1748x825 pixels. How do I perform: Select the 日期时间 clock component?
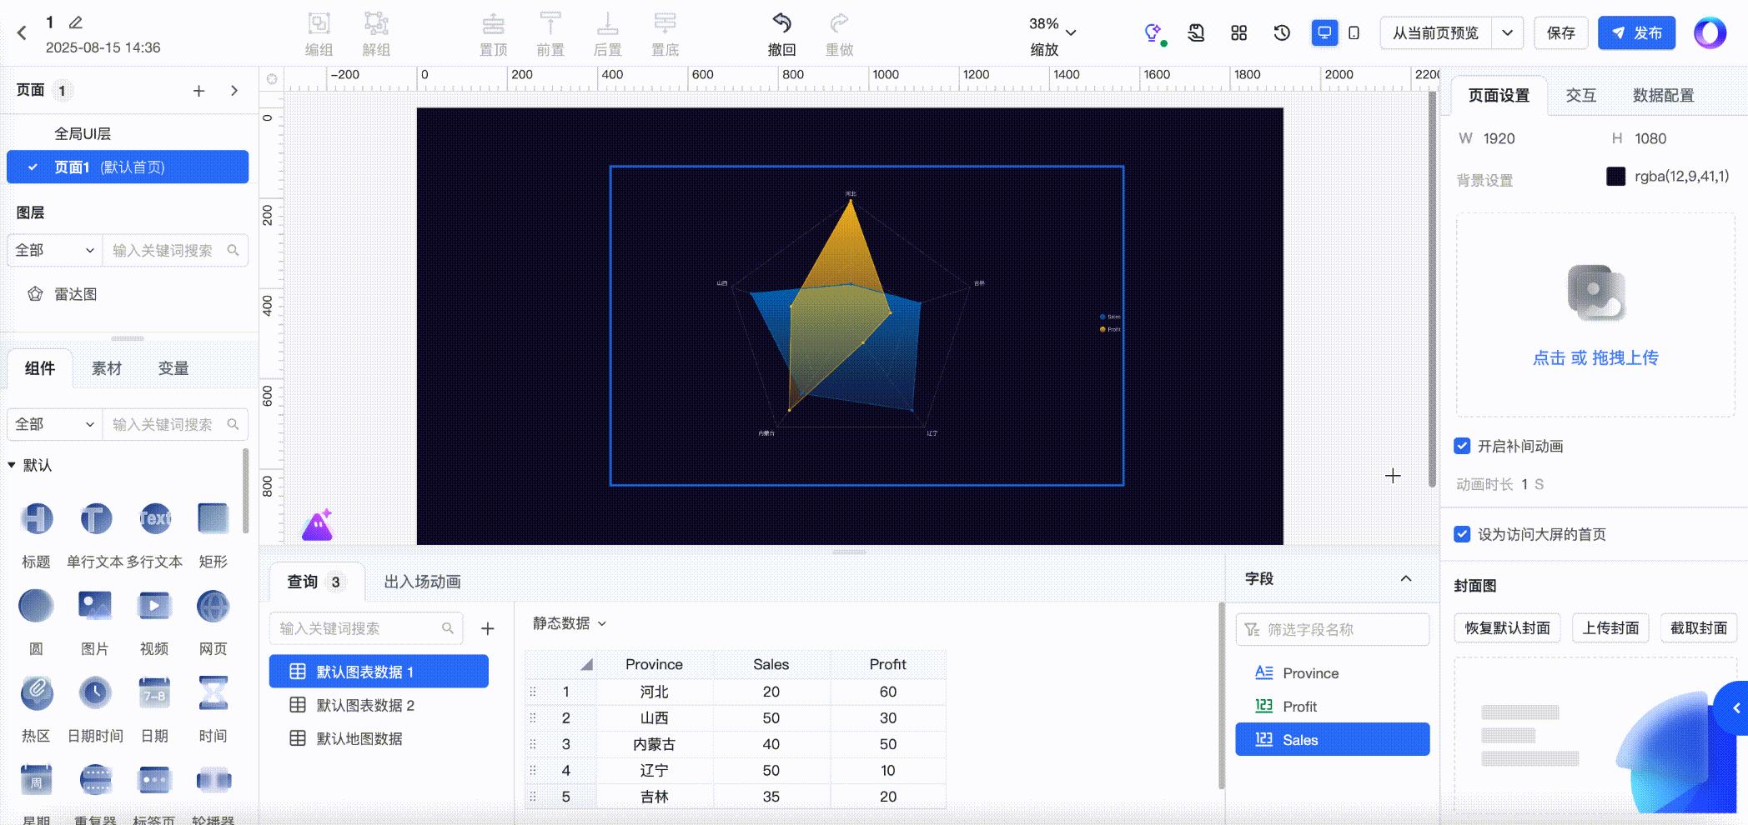pyautogui.click(x=95, y=693)
